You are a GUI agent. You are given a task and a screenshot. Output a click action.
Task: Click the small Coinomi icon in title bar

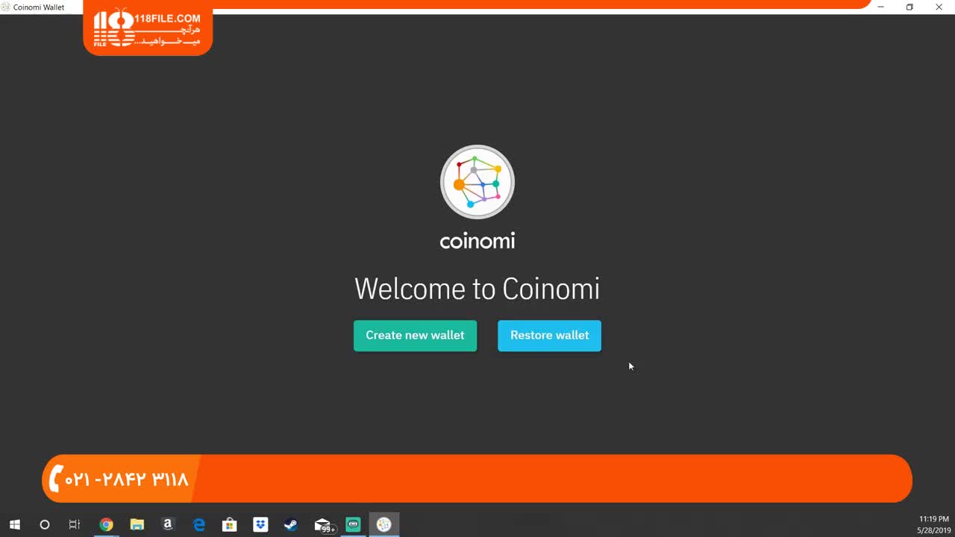pyautogui.click(x=6, y=7)
